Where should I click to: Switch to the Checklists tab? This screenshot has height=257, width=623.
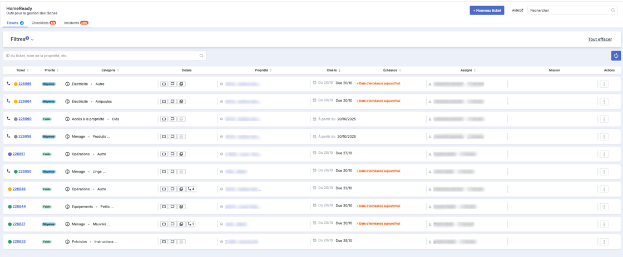[44, 23]
